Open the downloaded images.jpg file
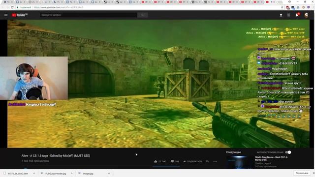This screenshot has height=177, width=315. (x=86, y=174)
